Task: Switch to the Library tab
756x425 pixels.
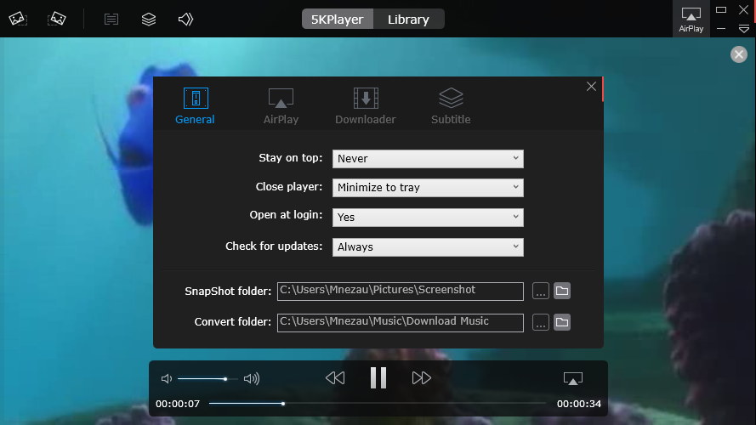Action: (408, 20)
